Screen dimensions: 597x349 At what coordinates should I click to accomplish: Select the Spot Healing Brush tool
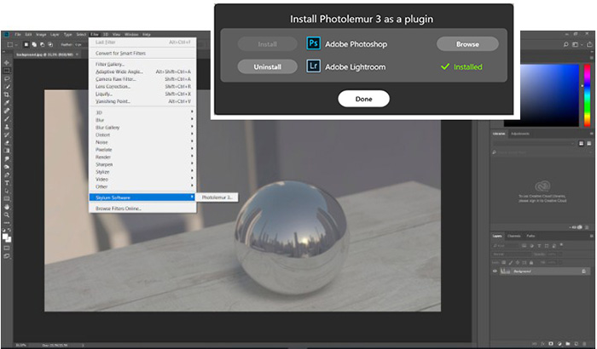click(x=7, y=111)
